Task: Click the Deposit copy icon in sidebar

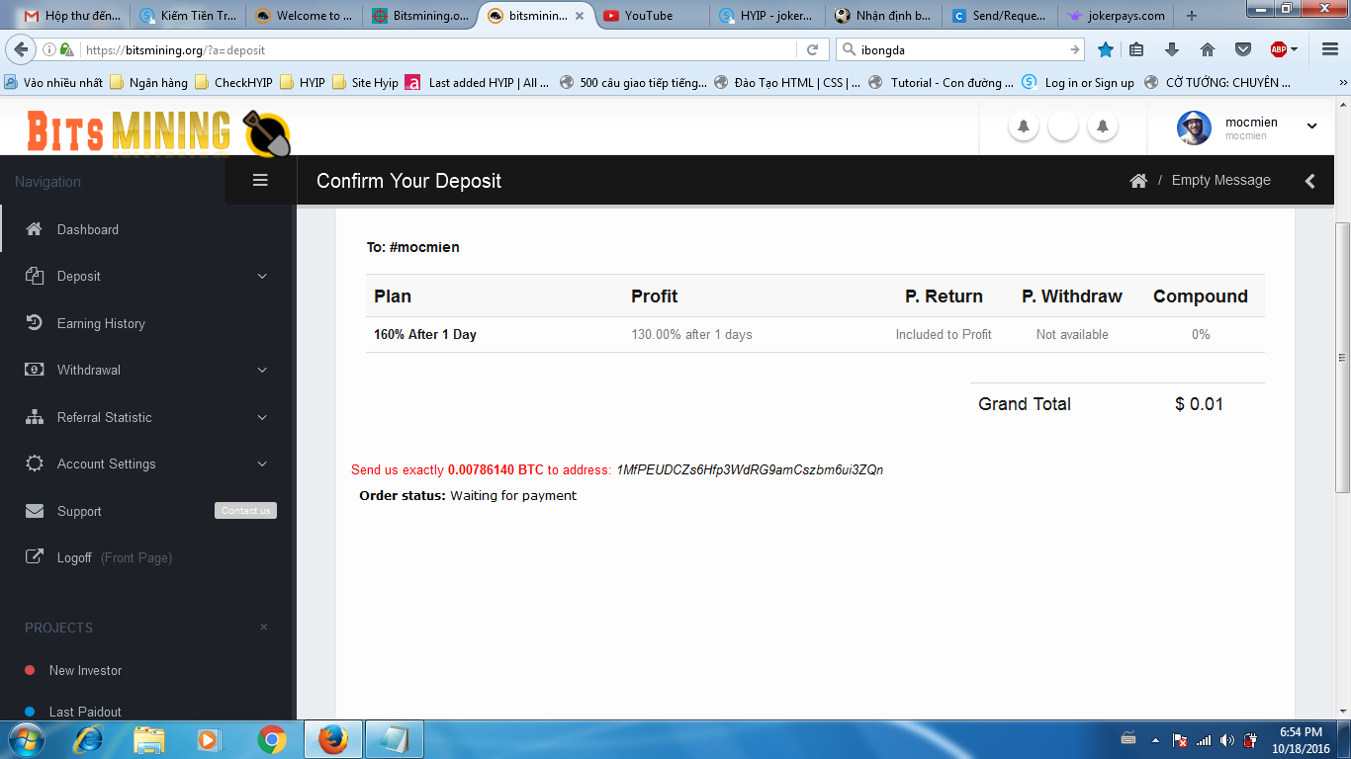Action: [34, 276]
